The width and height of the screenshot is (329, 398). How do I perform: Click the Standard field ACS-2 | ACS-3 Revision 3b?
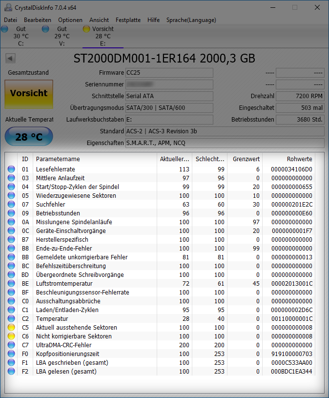[x=225, y=131]
